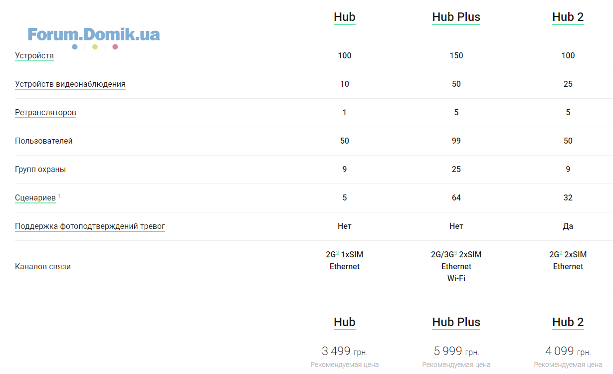The width and height of the screenshot is (613, 374).
Task: Click the underlined Устройств label
Action: [x=34, y=56]
